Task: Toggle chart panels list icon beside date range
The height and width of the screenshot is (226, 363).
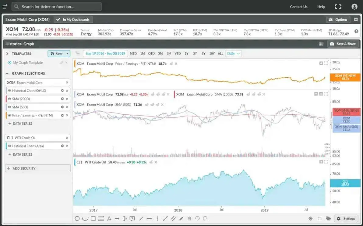Action: (x=78, y=53)
